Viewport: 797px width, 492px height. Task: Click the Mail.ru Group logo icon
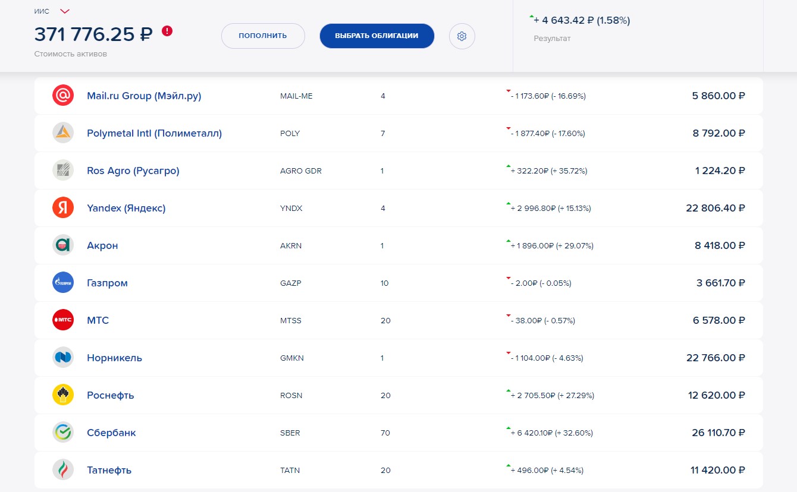click(63, 96)
